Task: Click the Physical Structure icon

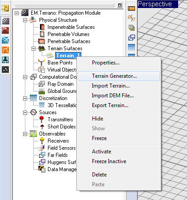Action: [x=33, y=20]
